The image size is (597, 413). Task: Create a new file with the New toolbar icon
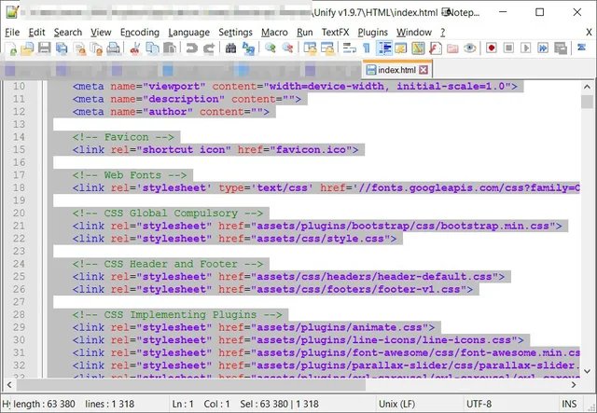(11, 48)
